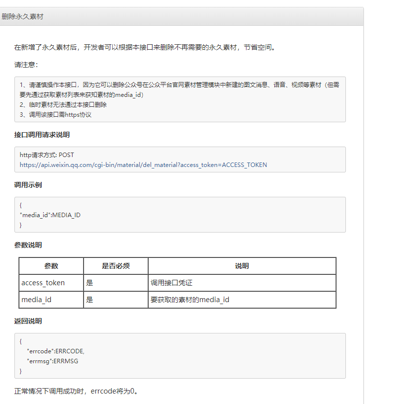The image size is (415, 404).
Task: Select the "errmsg":ERRMSG code line
Action: coord(52,361)
